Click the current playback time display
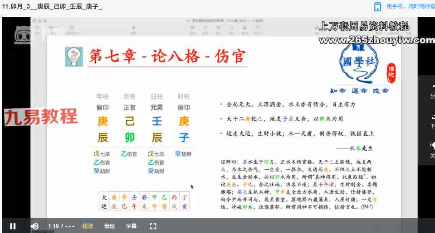This screenshot has height=233, width=435. (x=54, y=226)
